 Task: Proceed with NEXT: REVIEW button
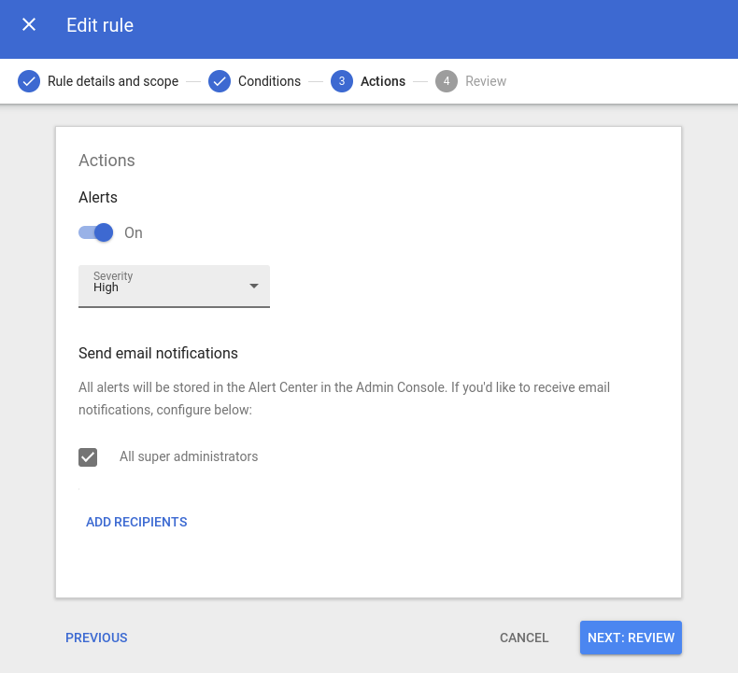pos(631,638)
